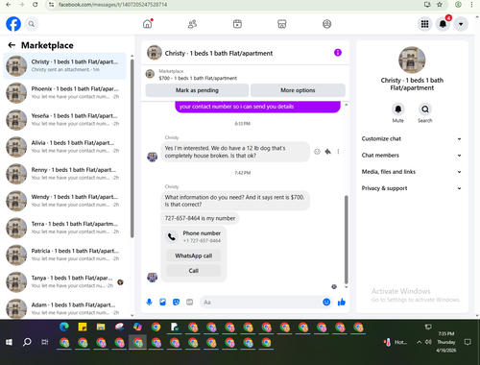
Task: Bookmark the page with the star icon
Action: tap(440, 5)
